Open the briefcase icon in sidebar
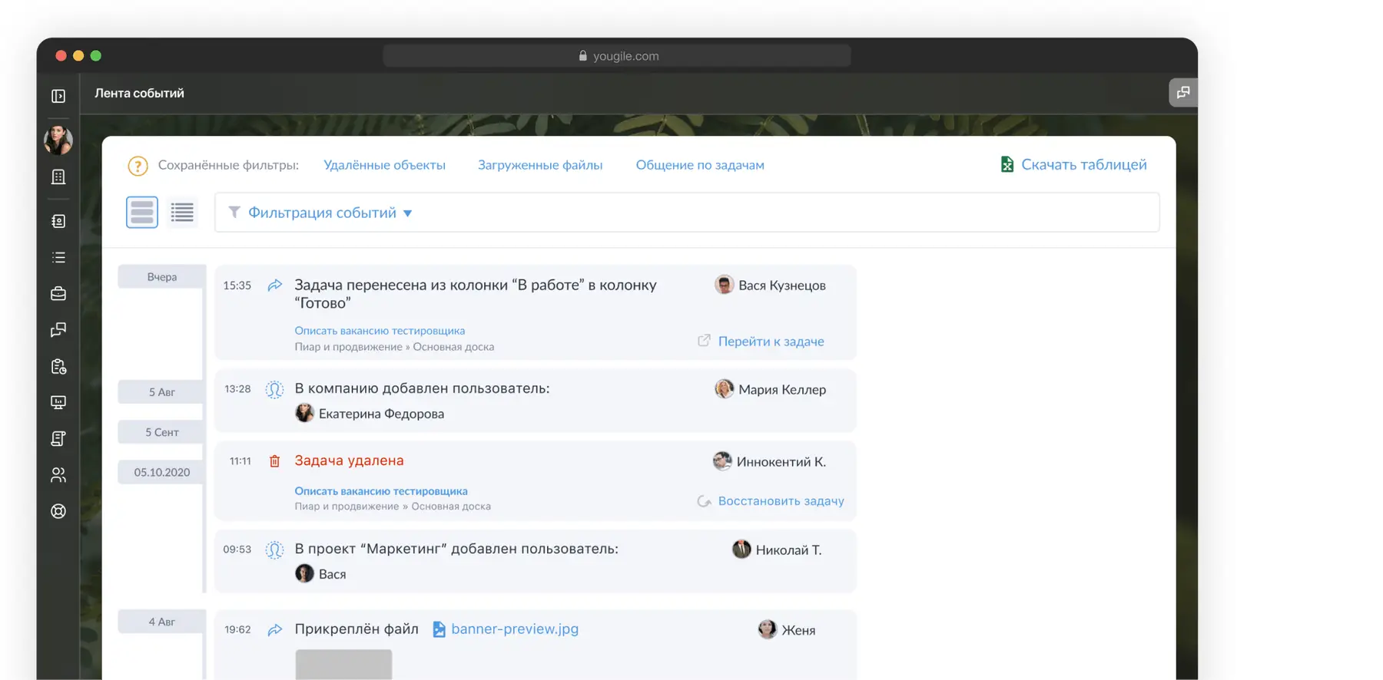The width and height of the screenshot is (1383, 680). [x=58, y=294]
